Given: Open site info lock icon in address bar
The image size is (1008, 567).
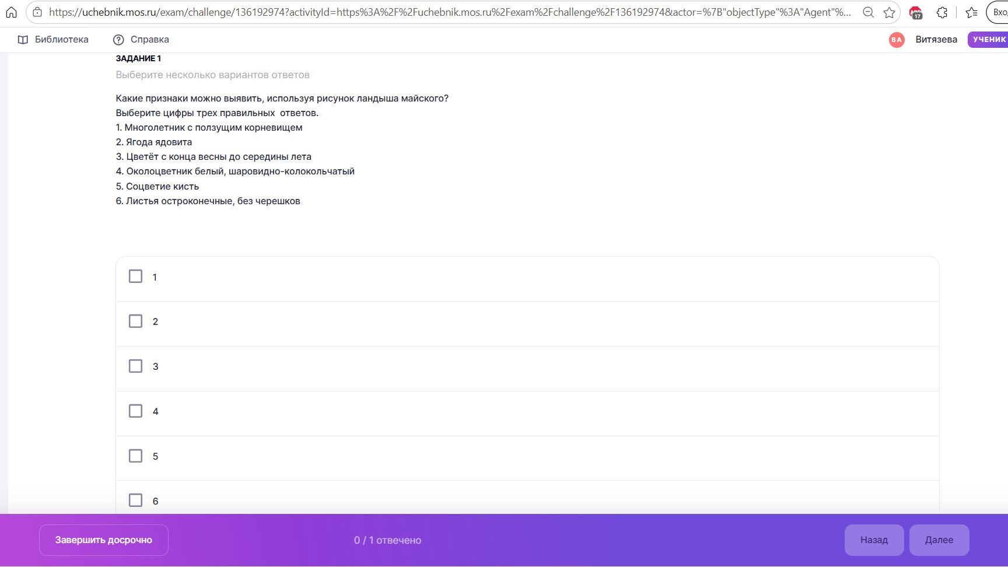Looking at the screenshot, I should 37,12.
